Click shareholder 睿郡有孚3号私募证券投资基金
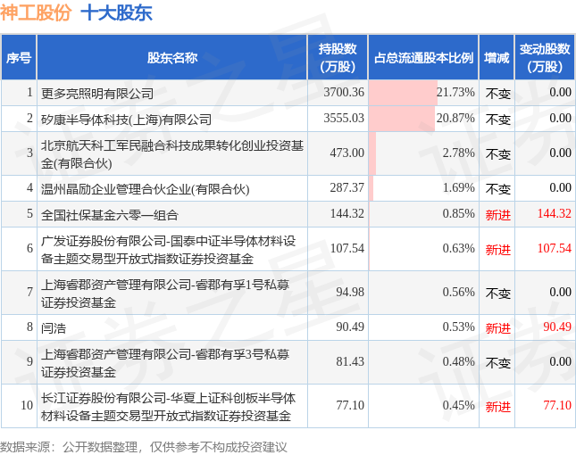The image size is (576, 455). point(165,362)
